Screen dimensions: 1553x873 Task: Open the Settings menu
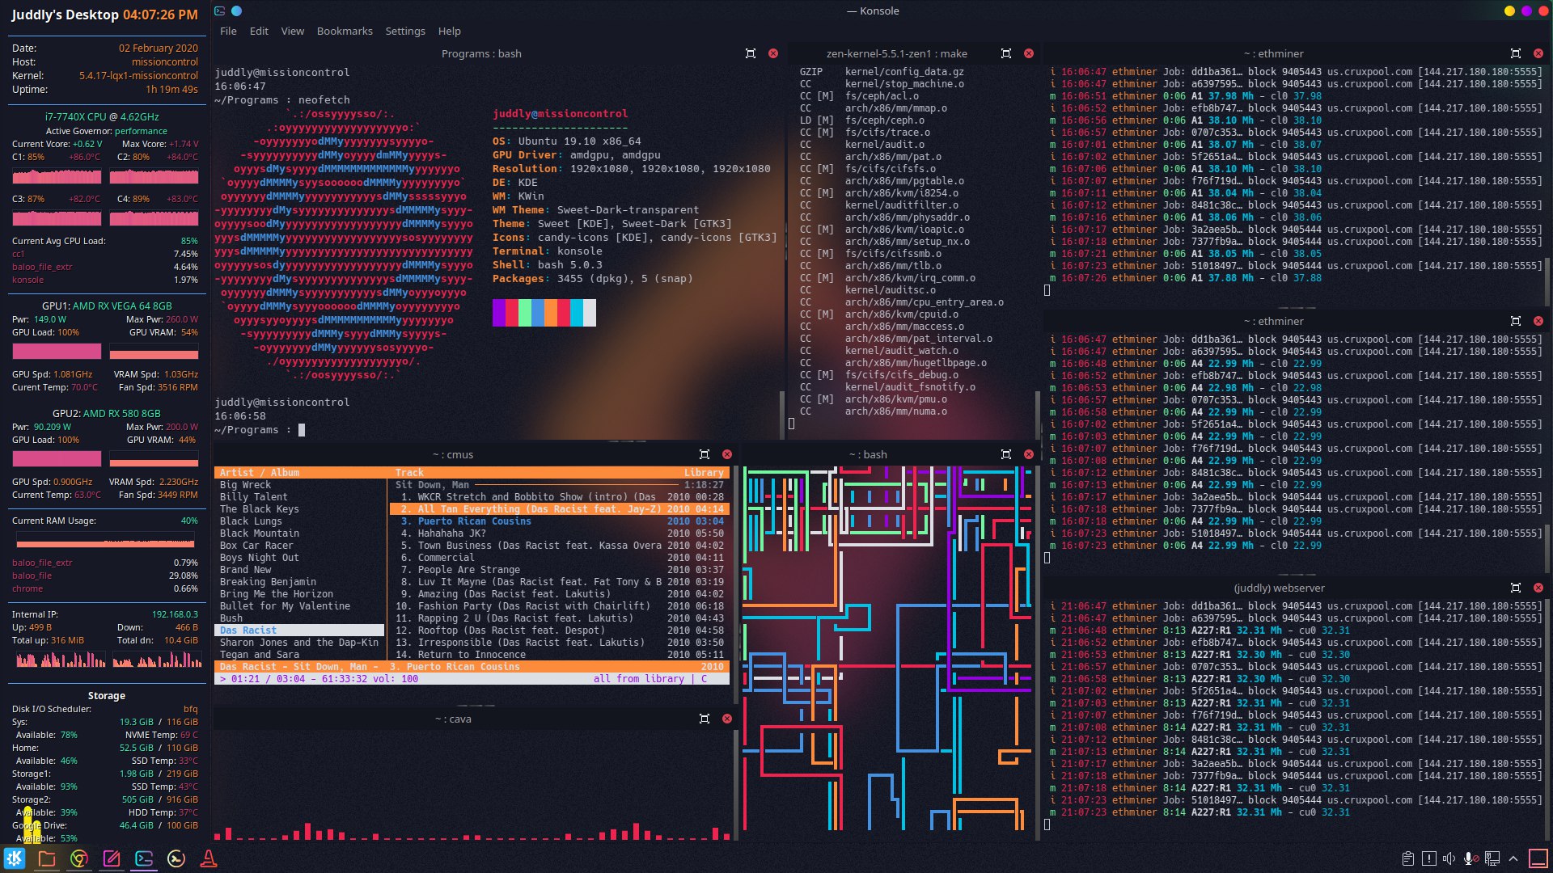point(405,31)
